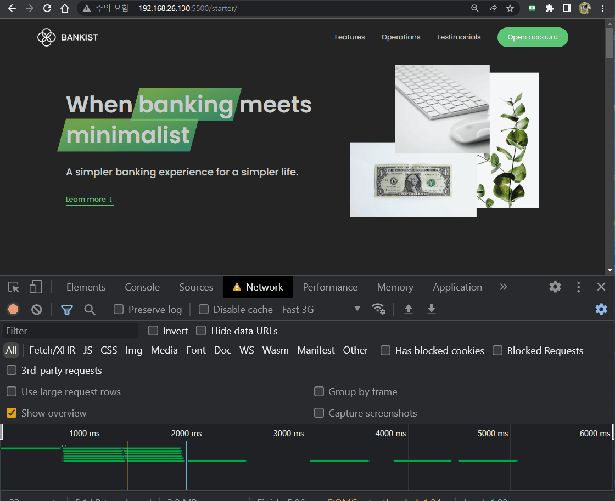This screenshot has height=501, width=615.
Task: Share this page via share icon
Action: (492, 8)
